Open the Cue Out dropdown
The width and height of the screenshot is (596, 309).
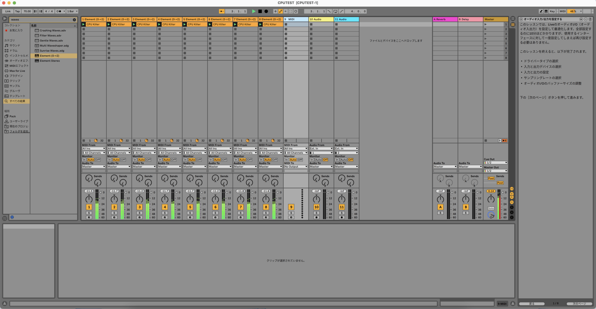[496, 163]
